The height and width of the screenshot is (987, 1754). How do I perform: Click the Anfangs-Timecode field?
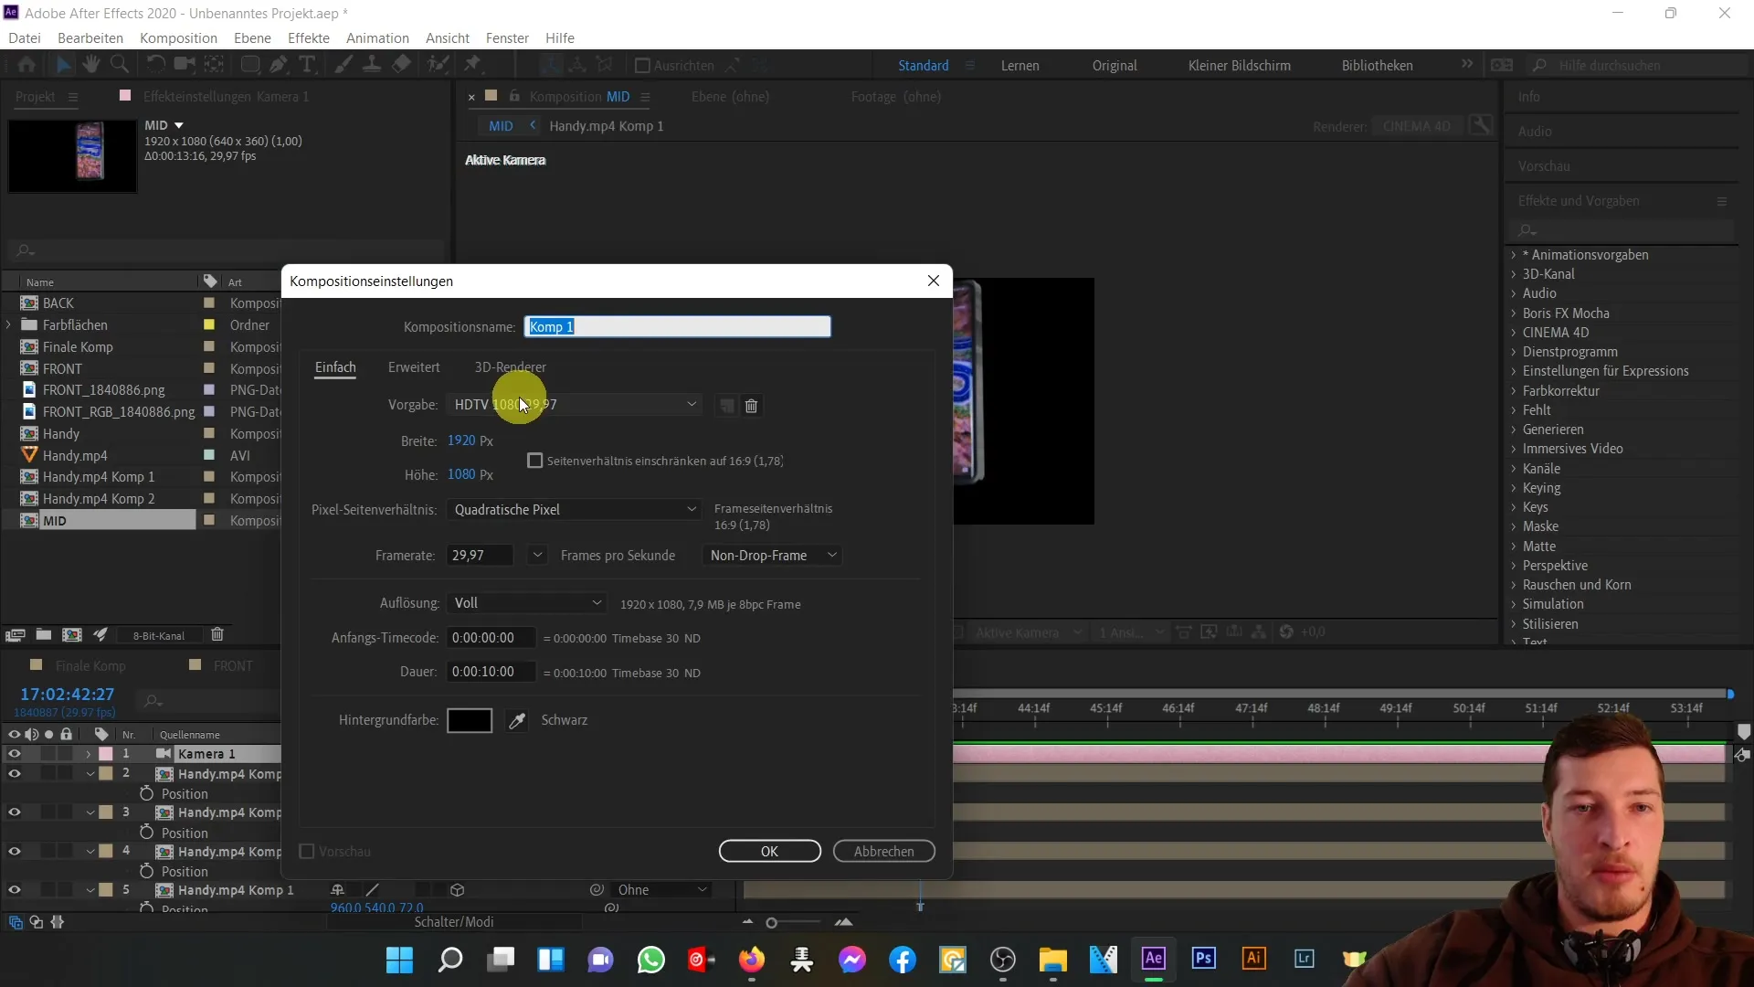pyautogui.click(x=491, y=638)
